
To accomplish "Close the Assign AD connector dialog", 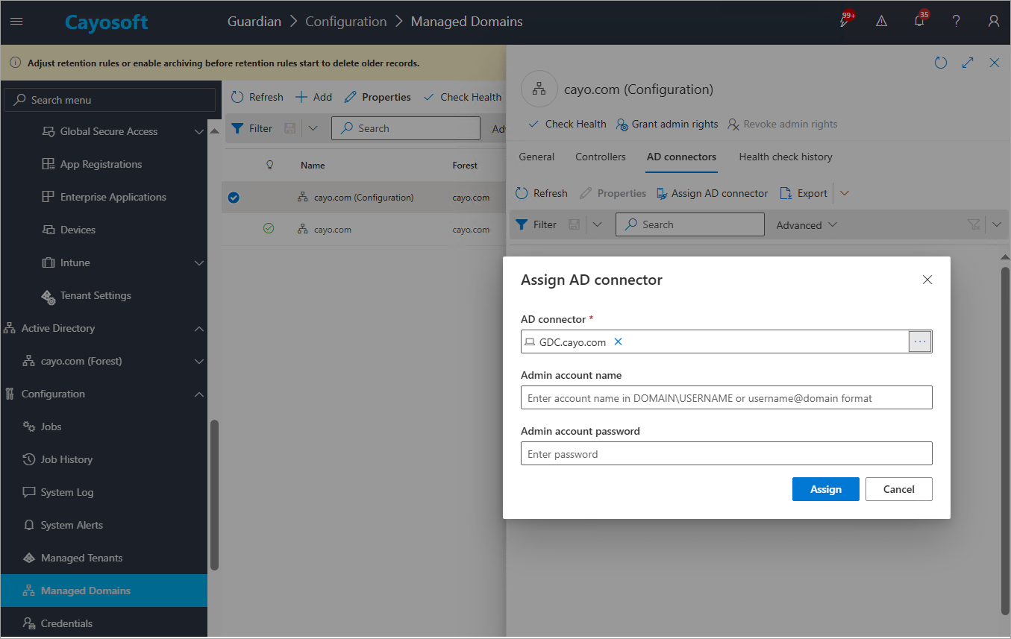I will [x=927, y=280].
